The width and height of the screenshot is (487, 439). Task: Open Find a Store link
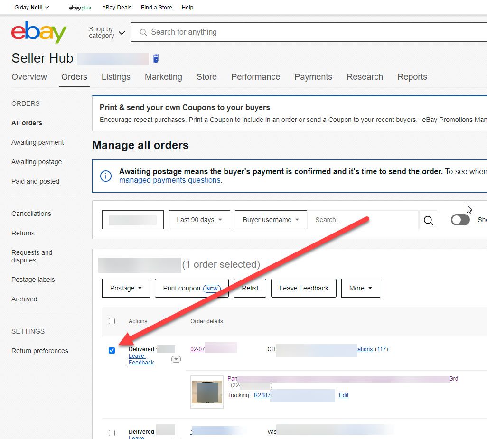click(x=156, y=8)
